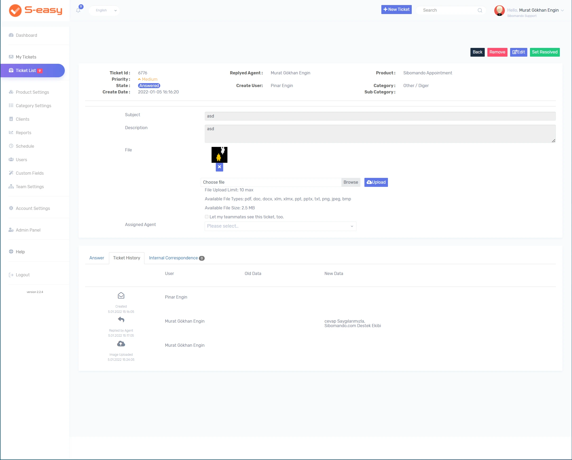Click the Custom Fields magic wand icon
This screenshot has height=460, width=572.
point(11,173)
